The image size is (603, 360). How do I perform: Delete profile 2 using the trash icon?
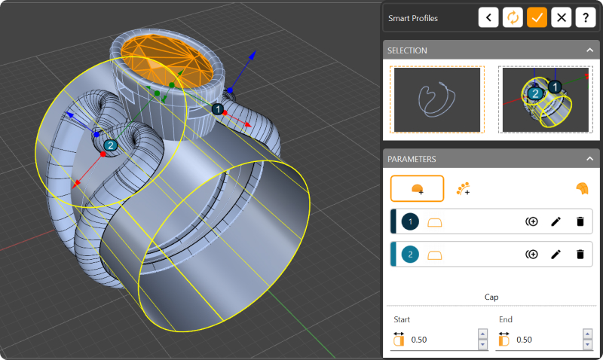click(x=580, y=255)
